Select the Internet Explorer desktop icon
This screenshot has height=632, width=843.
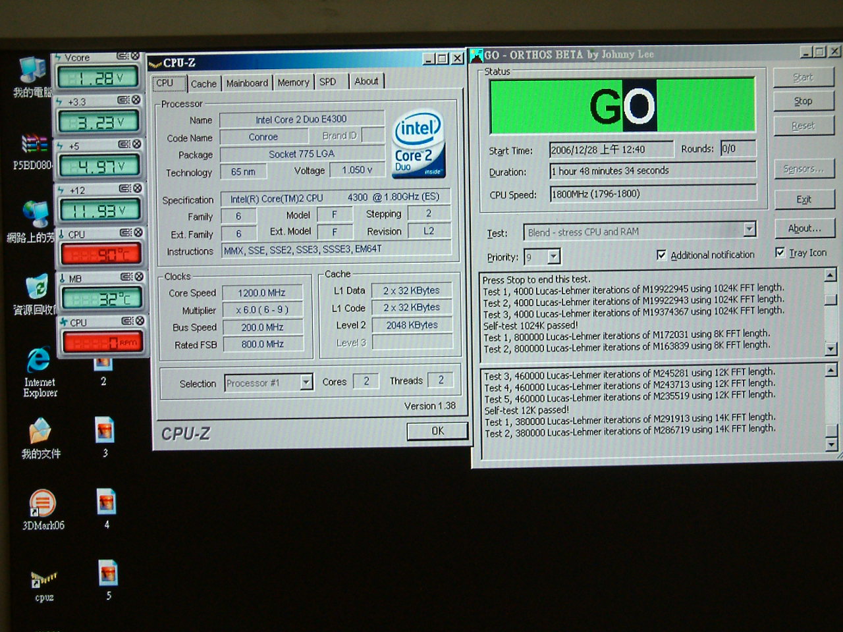coord(40,373)
